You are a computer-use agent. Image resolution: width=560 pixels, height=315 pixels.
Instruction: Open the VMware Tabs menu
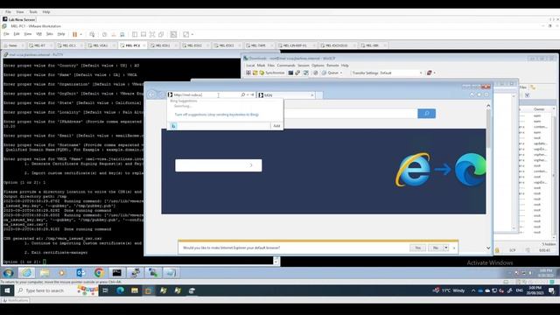point(50,34)
